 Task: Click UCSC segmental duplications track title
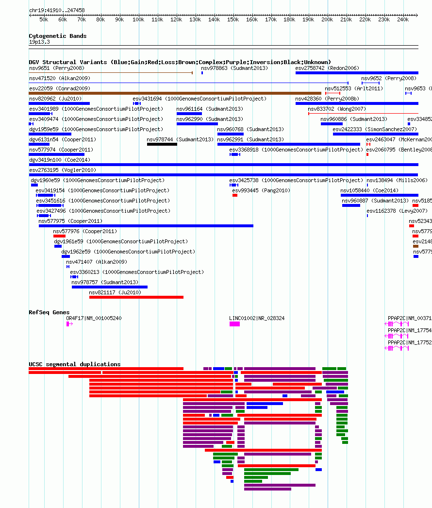pyautogui.click(x=74, y=364)
